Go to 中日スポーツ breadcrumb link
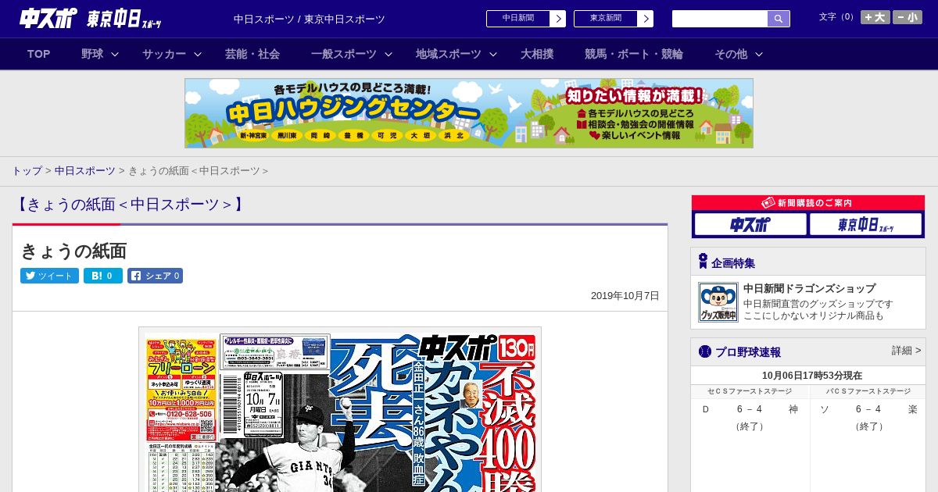Image resolution: width=938 pixels, height=492 pixels. click(x=84, y=171)
